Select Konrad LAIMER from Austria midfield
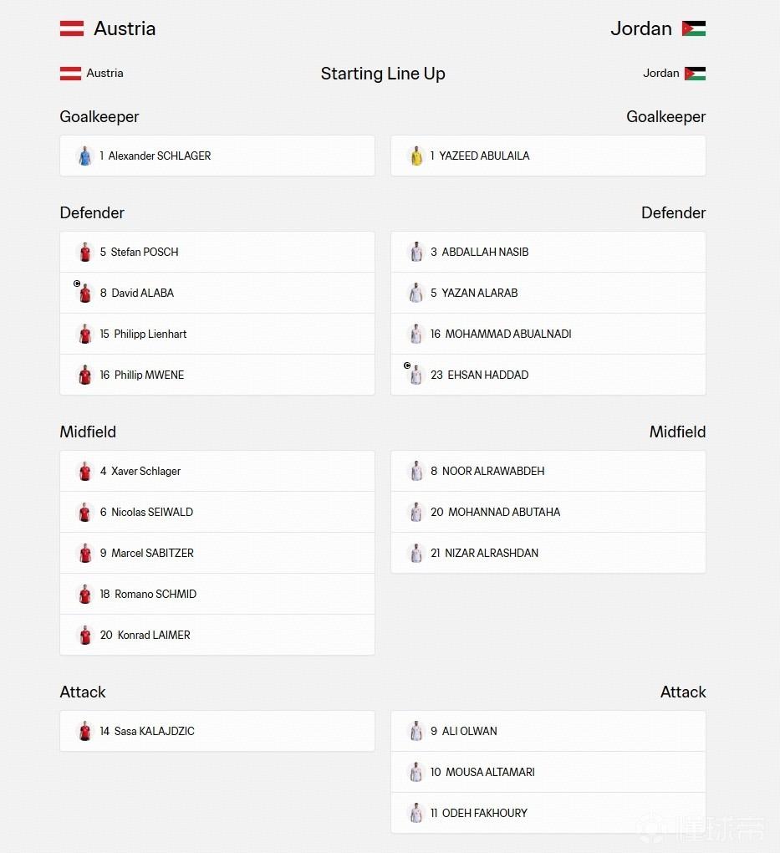Image resolution: width=780 pixels, height=853 pixels. pyautogui.click(x=217, y=635)
